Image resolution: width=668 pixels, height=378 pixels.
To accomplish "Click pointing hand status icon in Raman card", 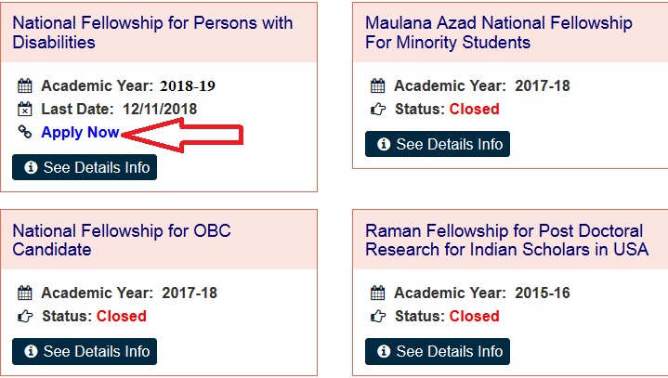I will point(377,317).
